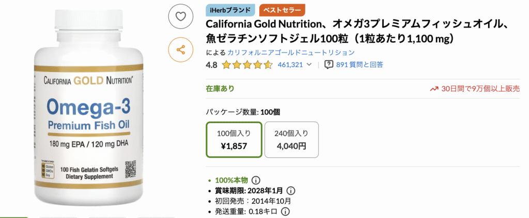Expand the rating breakdown chevron
Screen dimensions: 529x218
tap(309, 65)
